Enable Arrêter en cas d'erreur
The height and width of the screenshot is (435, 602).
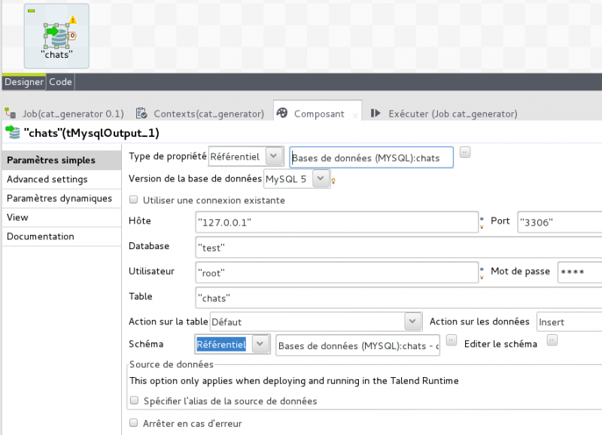click(134, 423)
